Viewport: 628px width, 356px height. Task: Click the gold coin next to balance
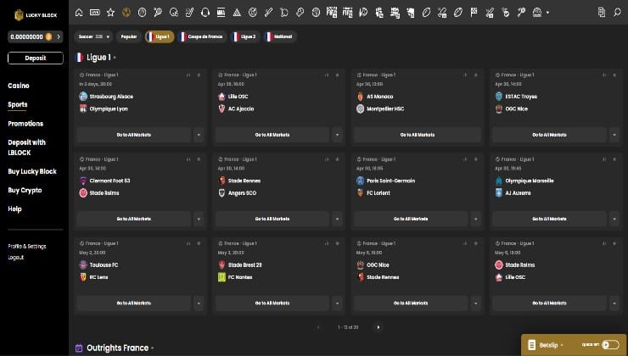tap(48, 36)
